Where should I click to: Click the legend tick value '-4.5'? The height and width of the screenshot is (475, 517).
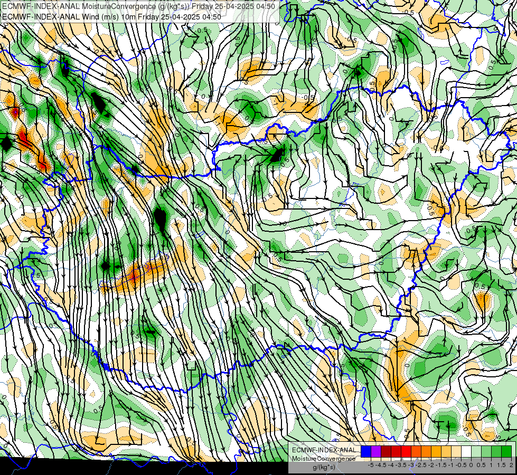click(381, 465)
